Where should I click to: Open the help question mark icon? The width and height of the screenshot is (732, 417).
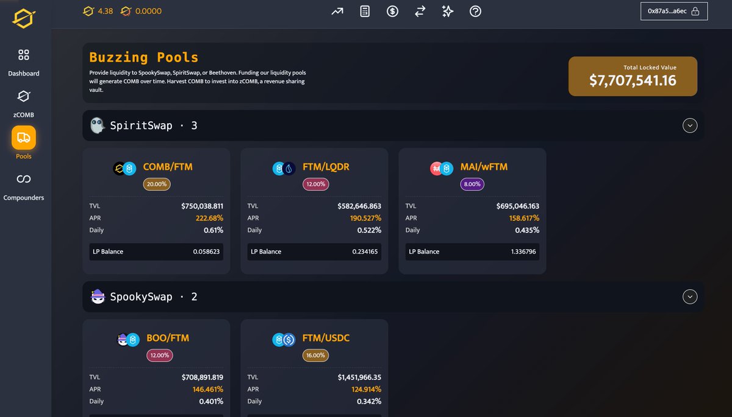[x=475, y=12]
